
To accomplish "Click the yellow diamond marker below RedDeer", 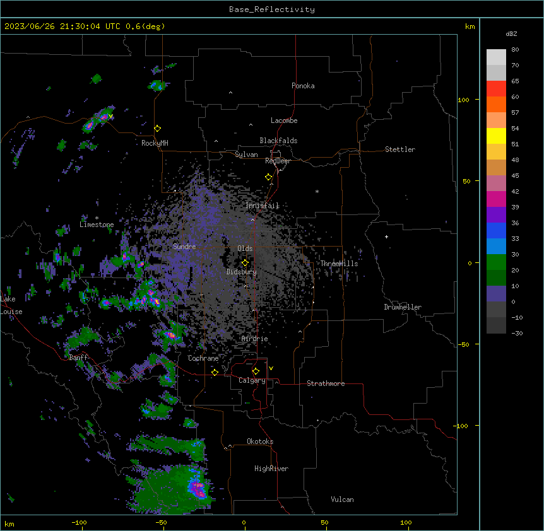I will pyautogui.click(x=269, y=177).
